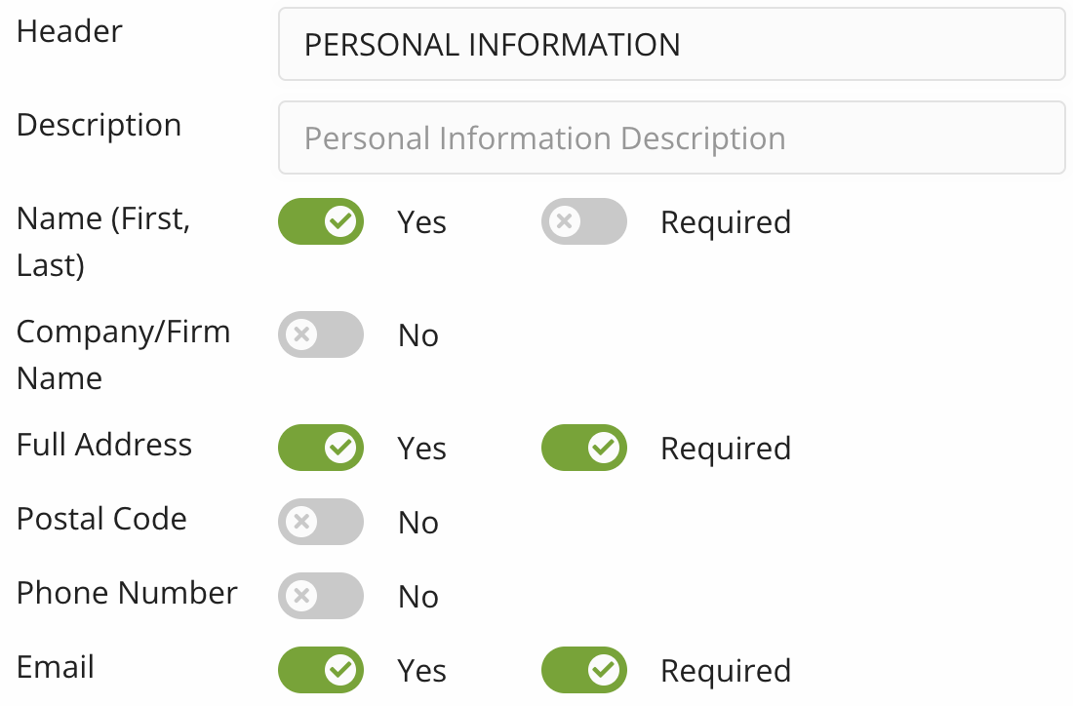Click the Description label

99,125
